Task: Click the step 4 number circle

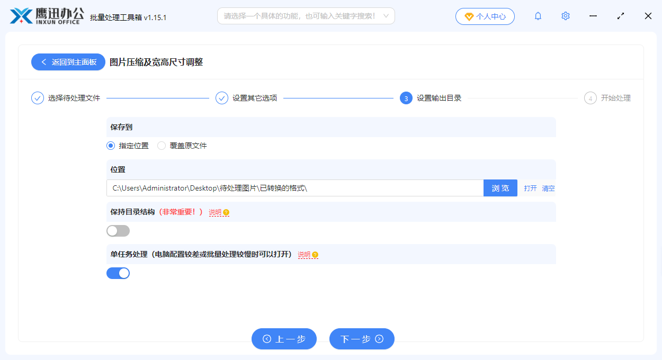Action: (x=591, y=98)
